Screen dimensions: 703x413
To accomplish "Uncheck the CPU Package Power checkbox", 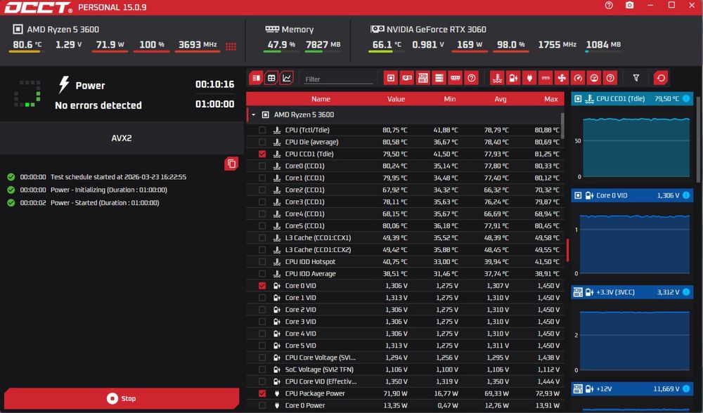I will [262, 393].
